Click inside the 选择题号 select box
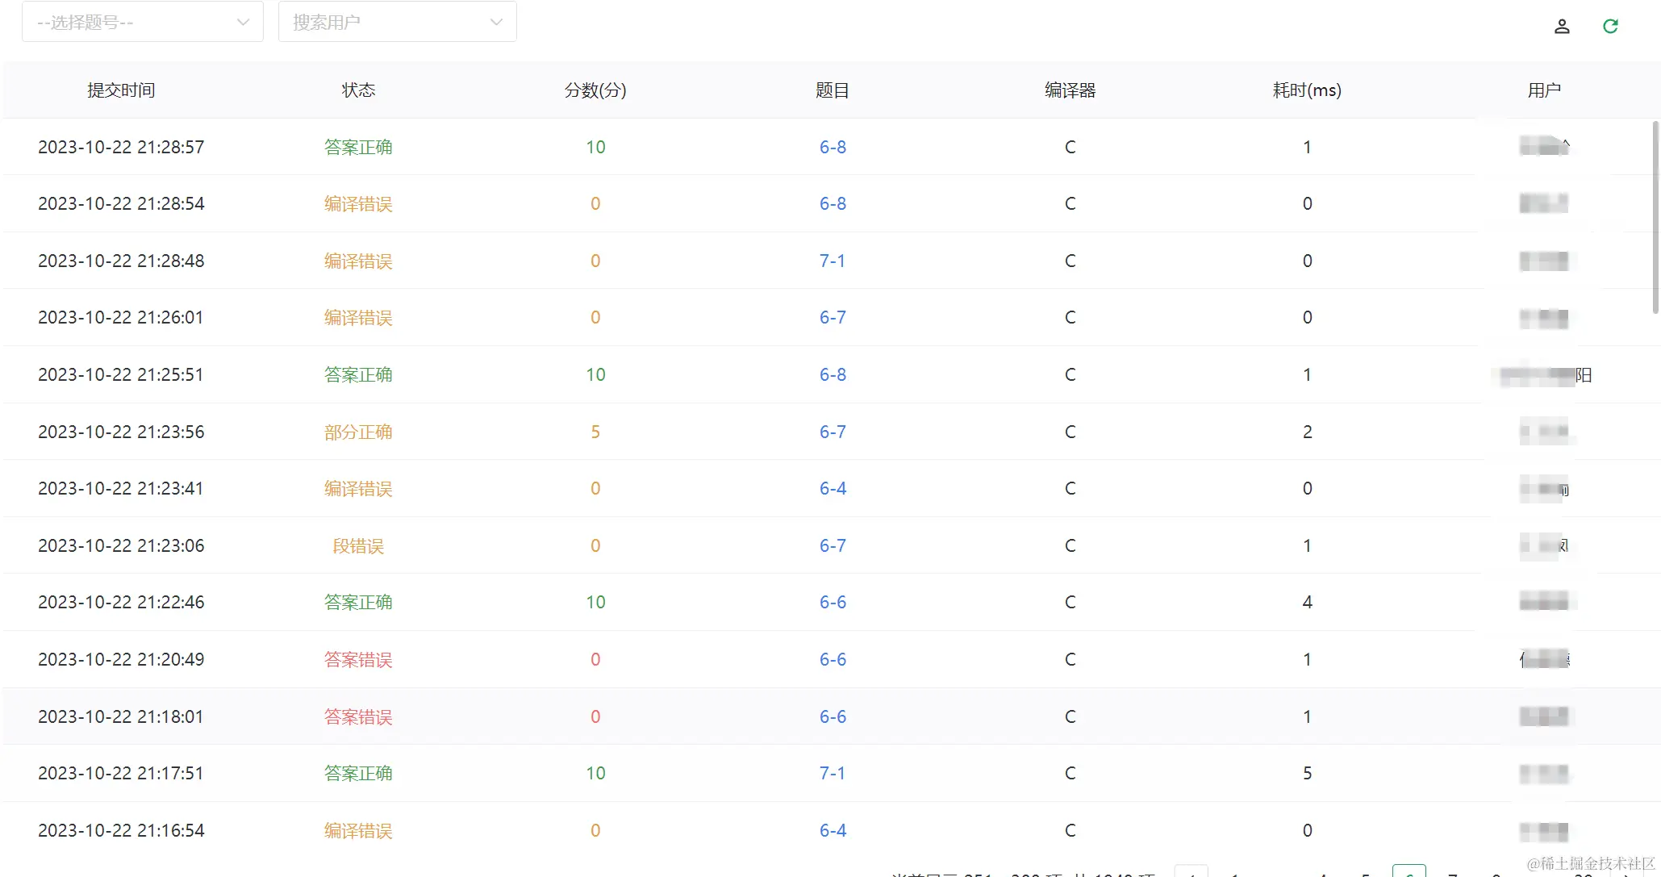Screen dimensions: 1661x877 pyautogui.click(x=129, y=23)
